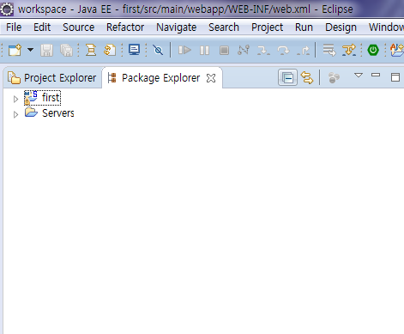Open the Refactor menu
Screen dimensions: 404x334
(125, 27)
